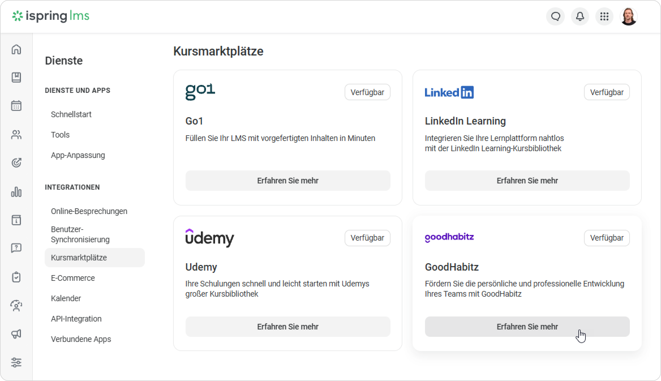Click the notification bell icon
This screenshot has width=661, height=381.
580,16
